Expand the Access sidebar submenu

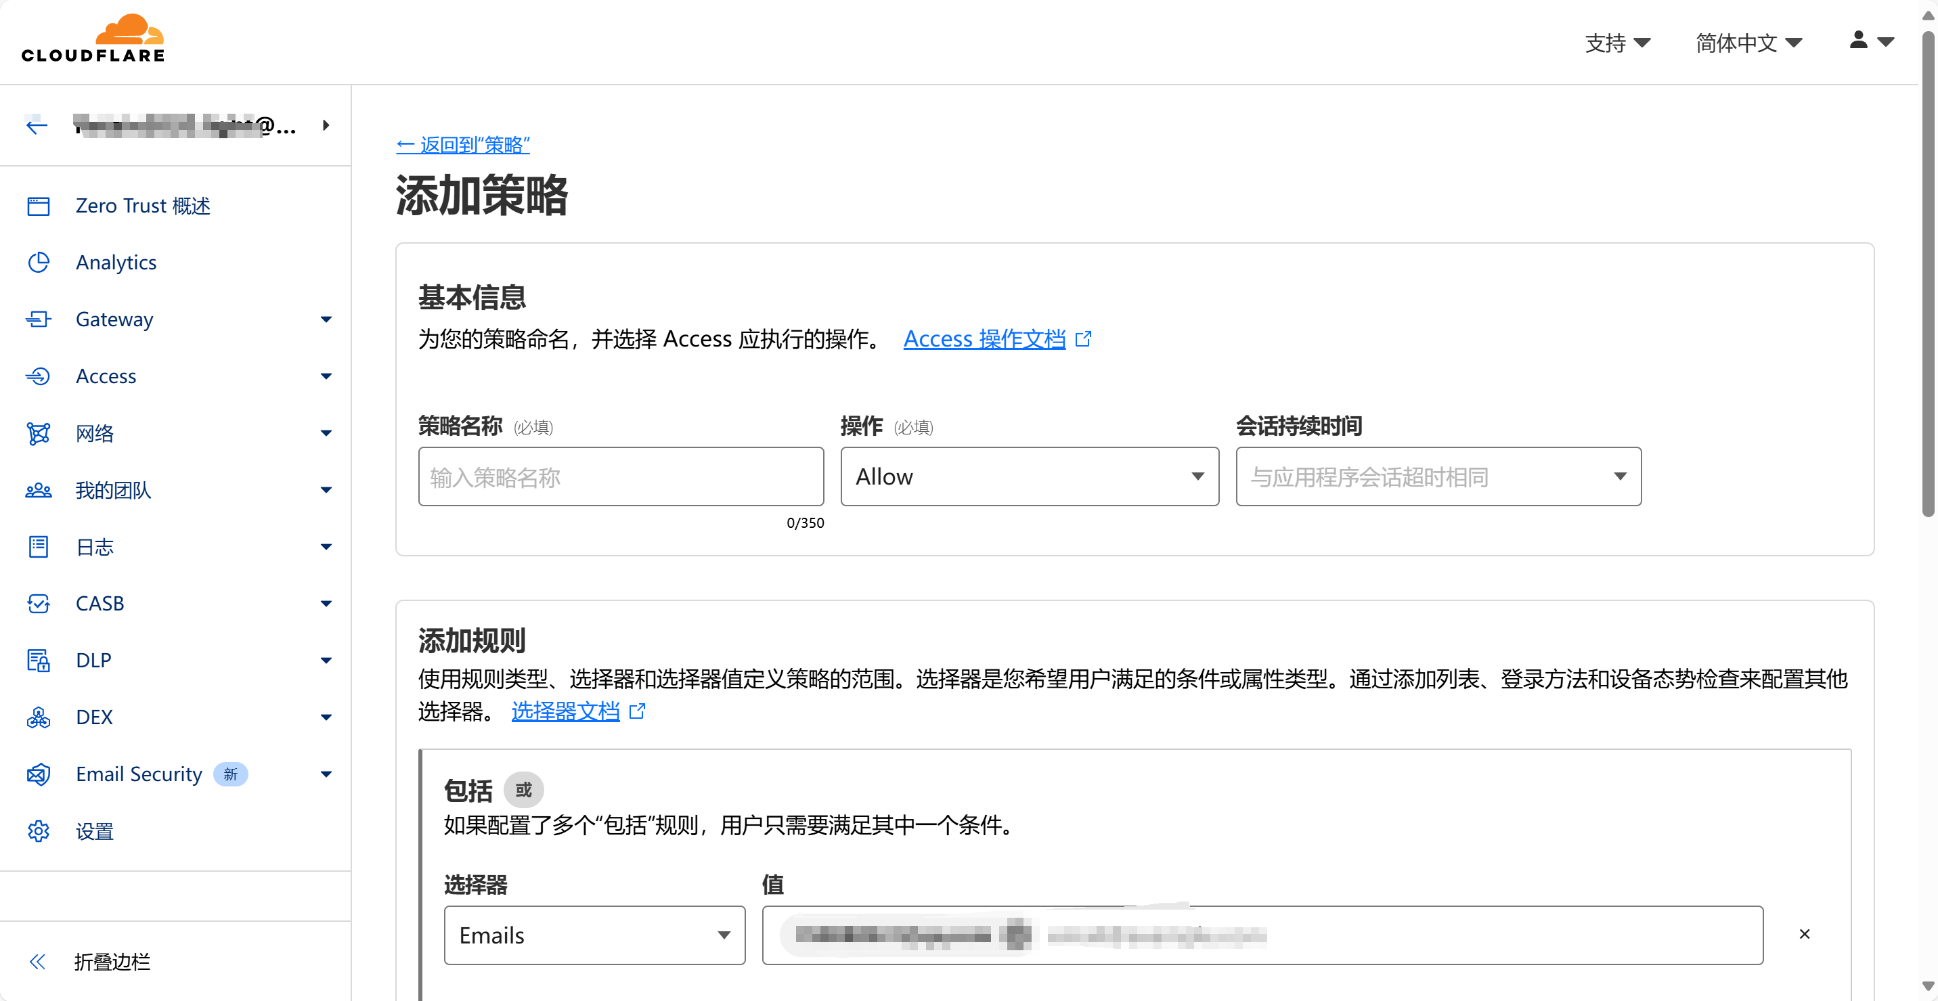pos(326,376)
